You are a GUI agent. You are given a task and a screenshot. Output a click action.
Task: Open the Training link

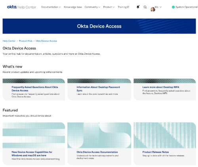pos(122,7)
